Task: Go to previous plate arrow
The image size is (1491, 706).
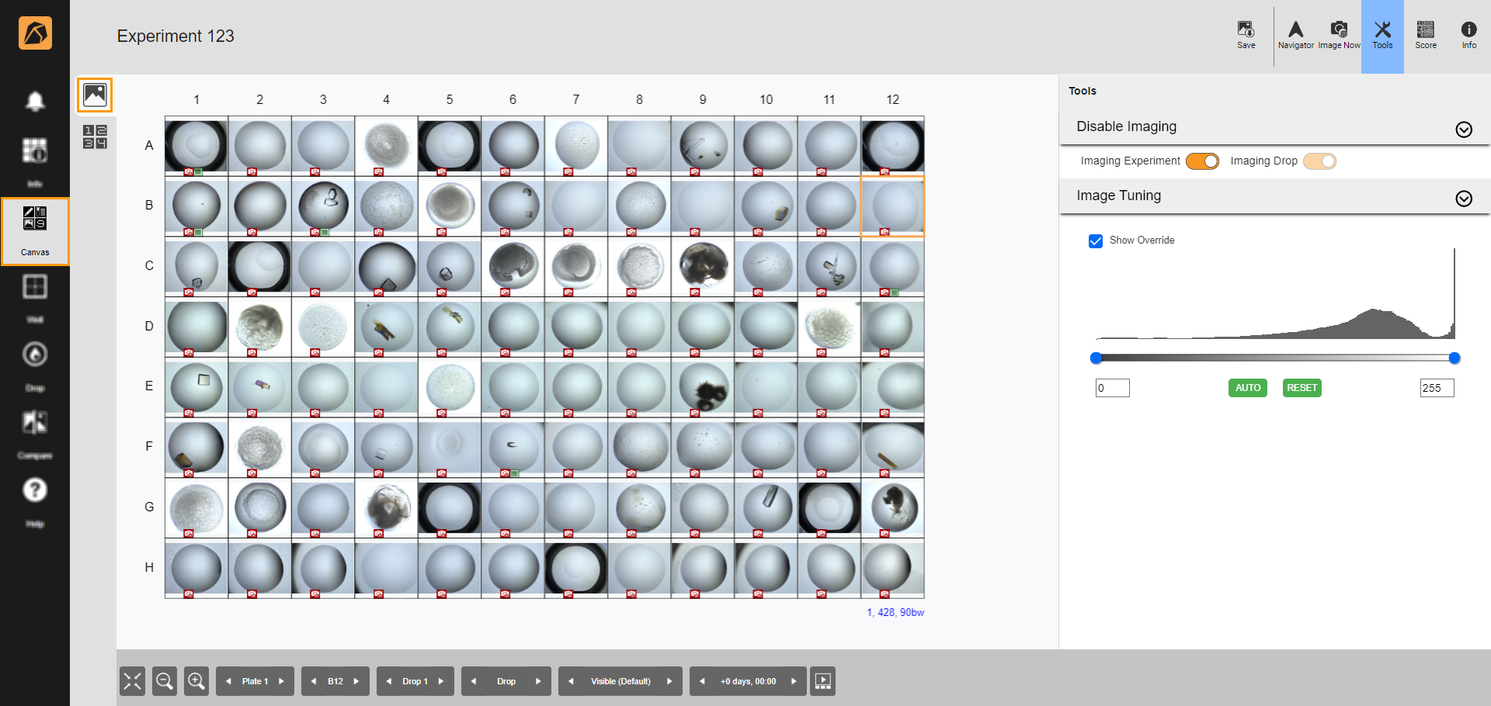Action: pyautogui.click(x=228, y=681)
